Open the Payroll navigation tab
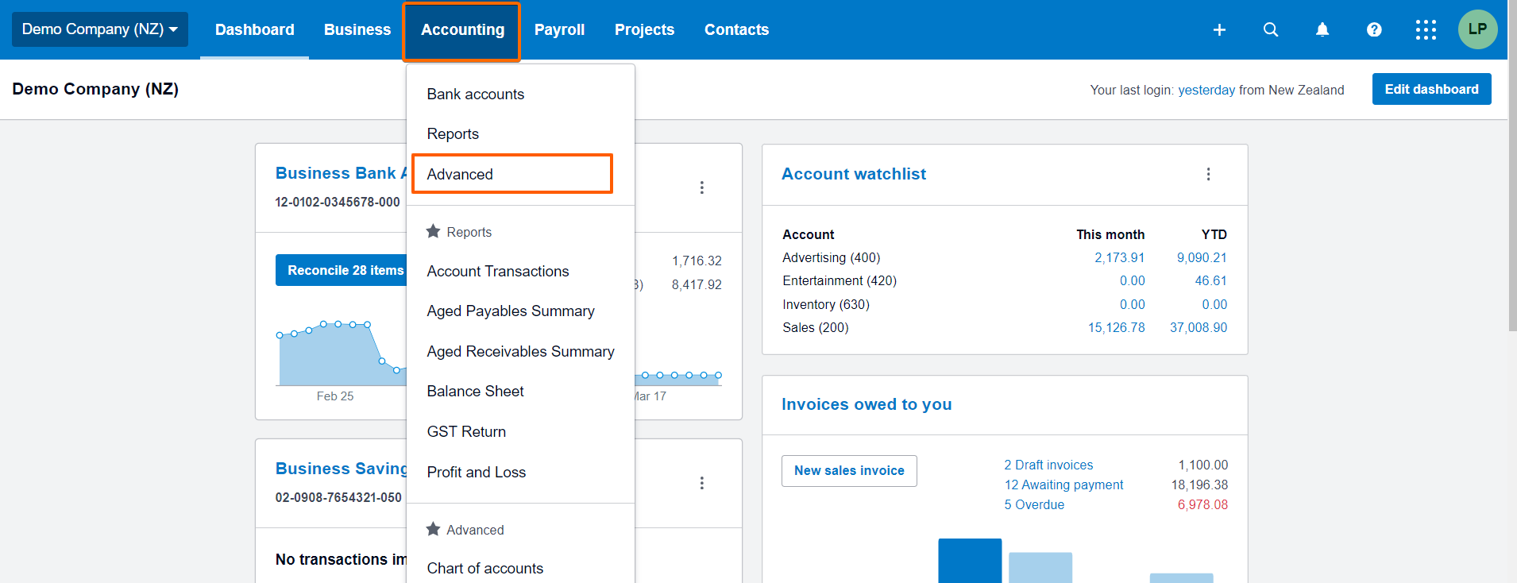Image resolution: width=1517 pixels, height=583 pixels. (x=559, y=30)
